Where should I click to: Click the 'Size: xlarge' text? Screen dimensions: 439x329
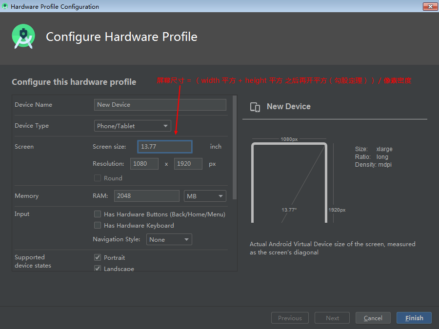(x=374, y=149)
